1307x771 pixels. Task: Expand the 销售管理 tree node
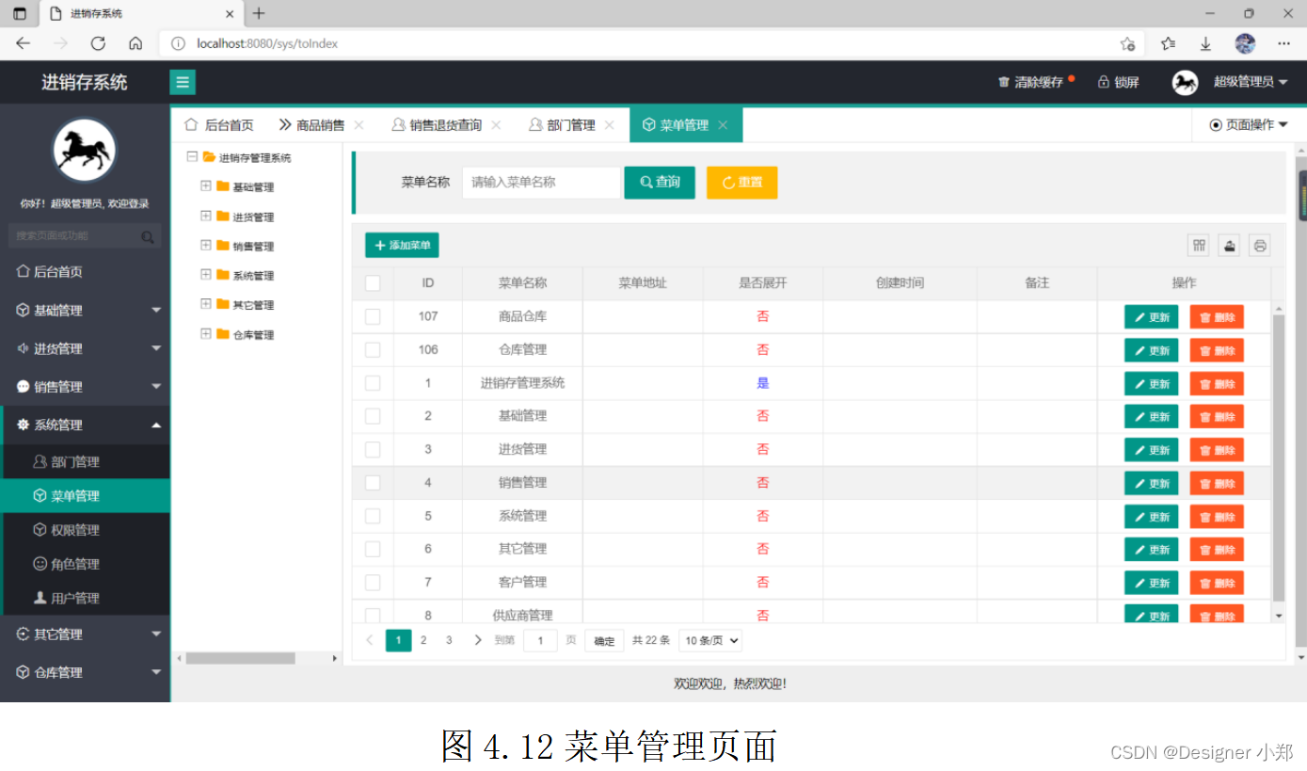(206, 245)
